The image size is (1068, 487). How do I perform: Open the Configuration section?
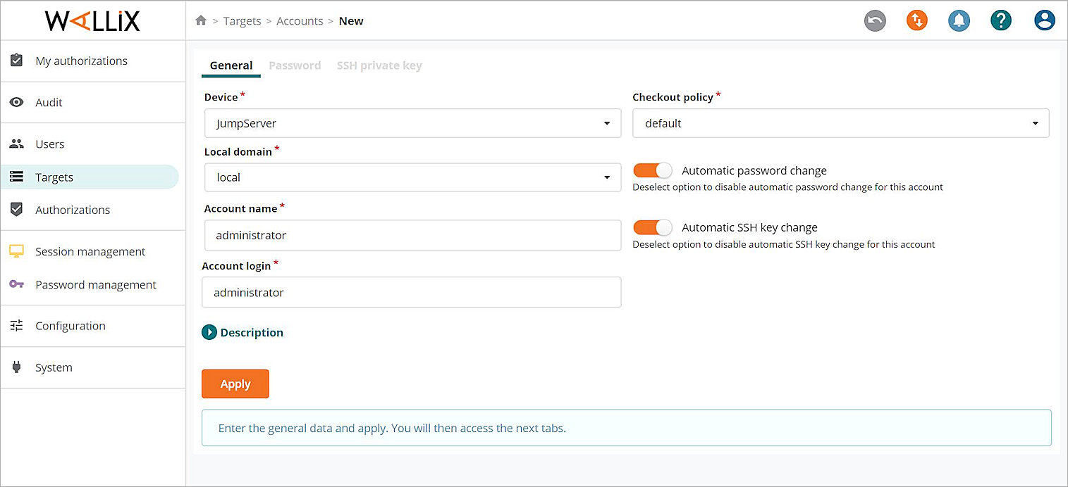click(x=70, y=325)
